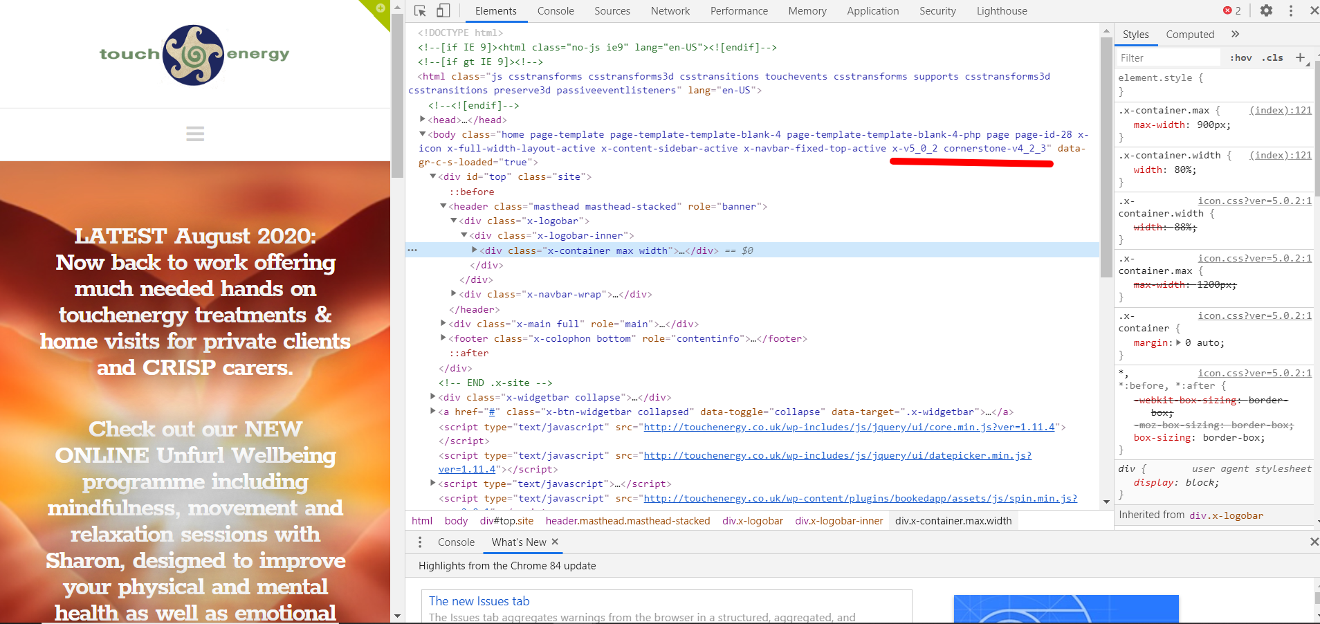Screen dimensions: 1320x624
Task: Click the page's vertical scrollbar thumb
Action: coord(397,95)
